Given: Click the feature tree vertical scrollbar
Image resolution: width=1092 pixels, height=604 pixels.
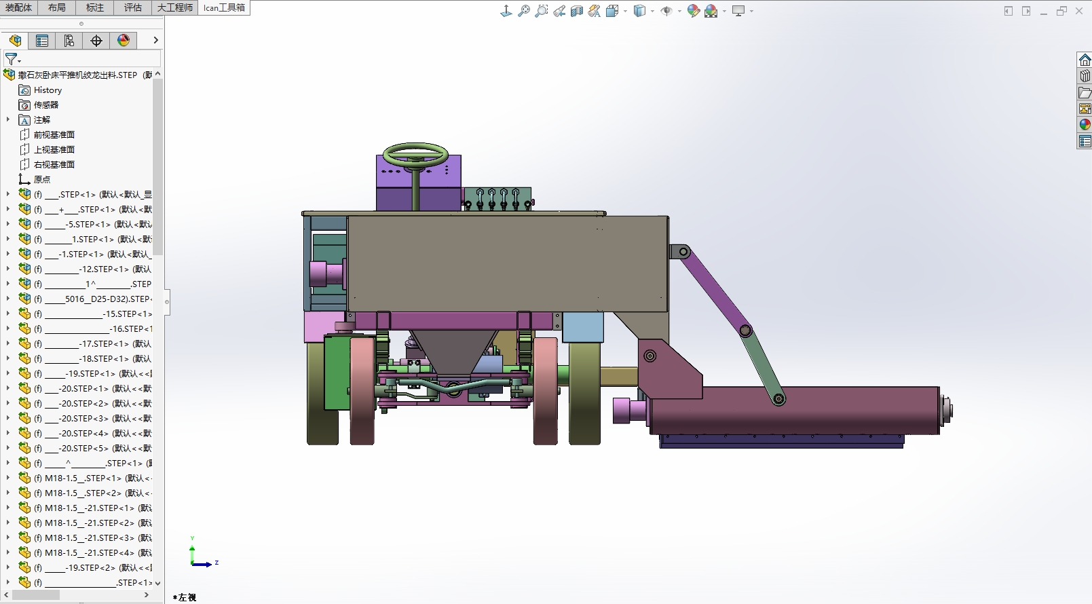Looking at the screenshot, I should tap(158, 166).
